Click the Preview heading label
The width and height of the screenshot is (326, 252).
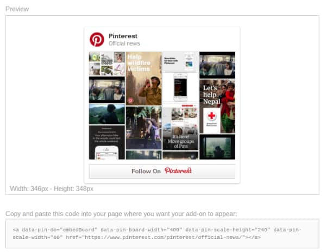17,9
